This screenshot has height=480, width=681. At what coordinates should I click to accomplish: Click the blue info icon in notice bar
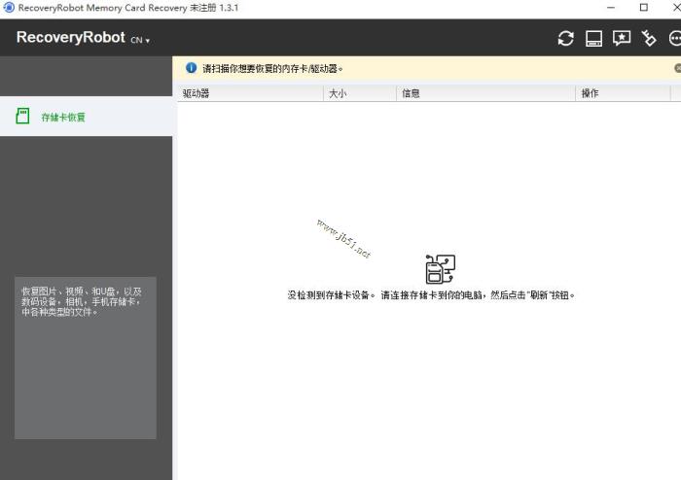[191, 68]
